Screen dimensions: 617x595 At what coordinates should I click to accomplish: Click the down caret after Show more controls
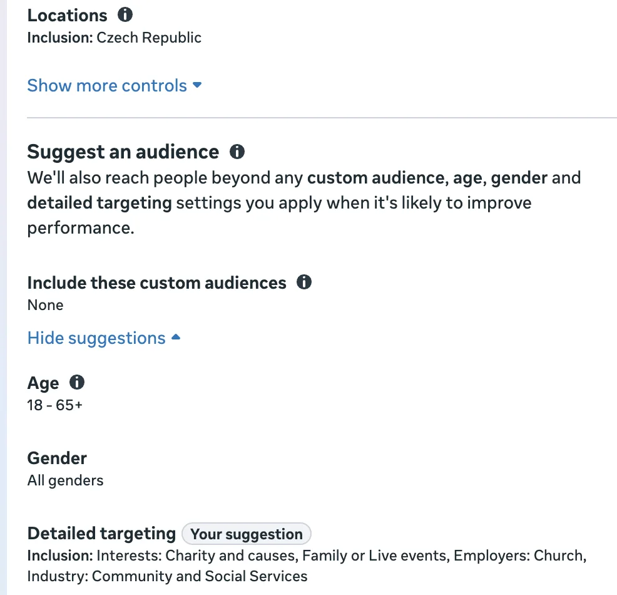[x=197, y=85]
